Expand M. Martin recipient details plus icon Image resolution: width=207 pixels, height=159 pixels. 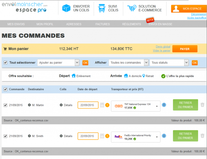tap(29, 105)
